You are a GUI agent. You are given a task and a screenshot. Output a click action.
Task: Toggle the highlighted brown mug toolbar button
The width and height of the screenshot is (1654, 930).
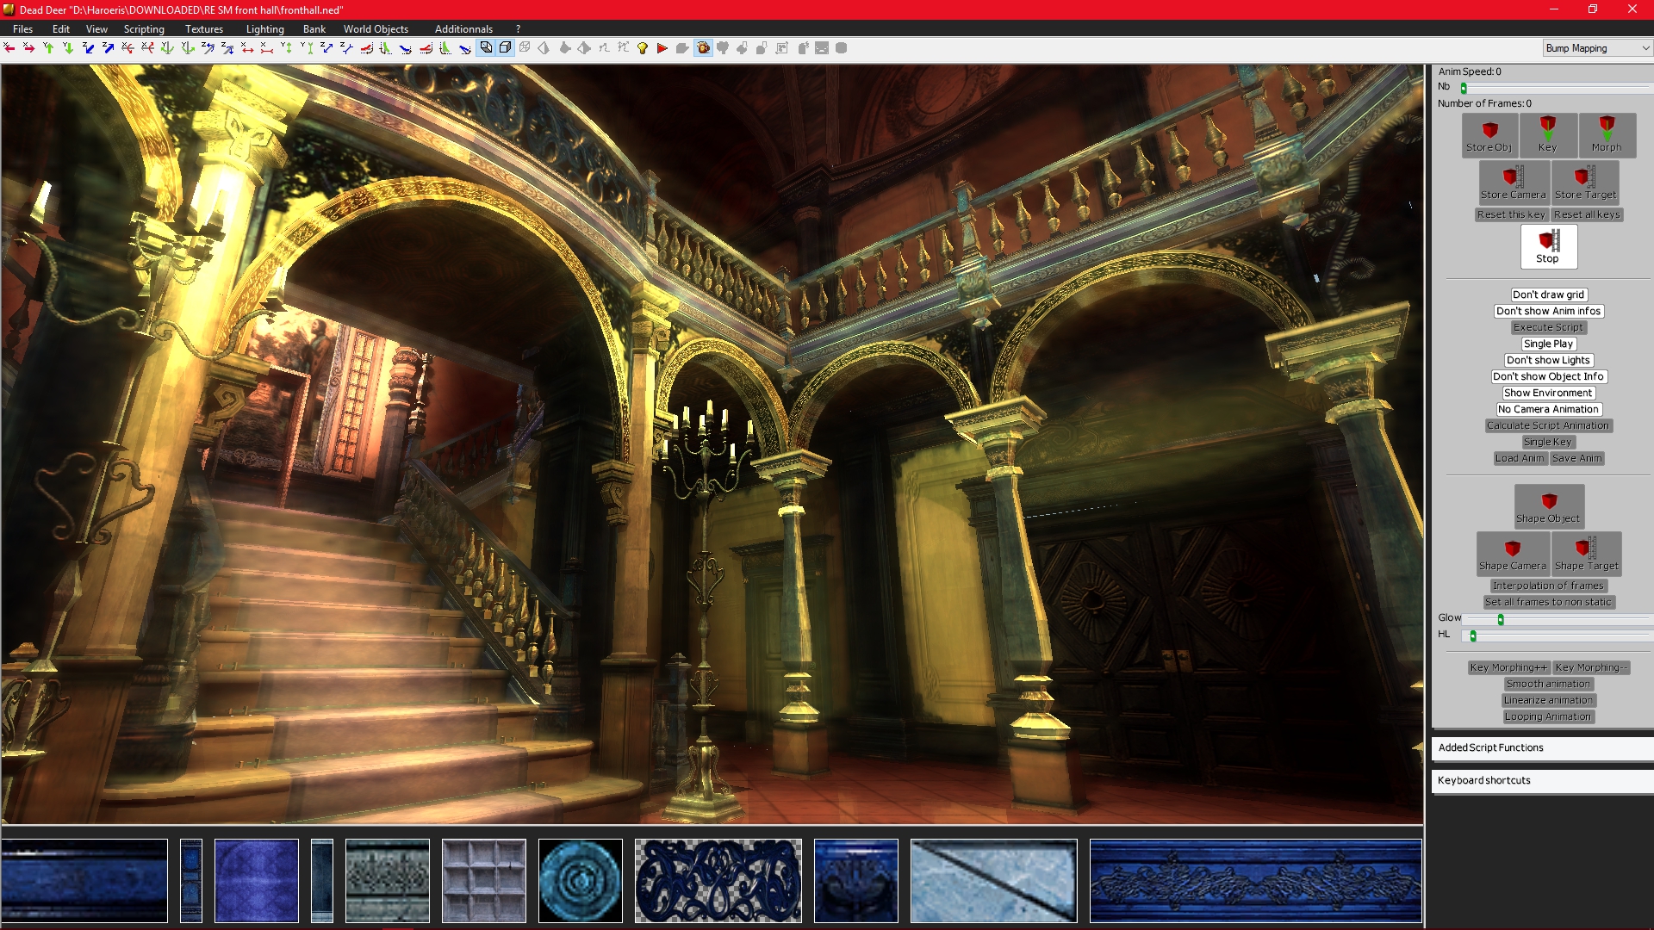click(703, 48)
